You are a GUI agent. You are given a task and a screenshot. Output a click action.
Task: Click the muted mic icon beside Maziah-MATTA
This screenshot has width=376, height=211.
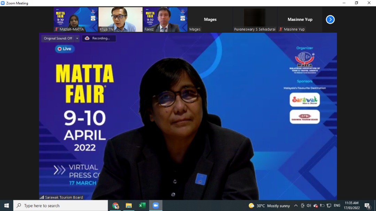pyautogui.click(x=56, y=29)
